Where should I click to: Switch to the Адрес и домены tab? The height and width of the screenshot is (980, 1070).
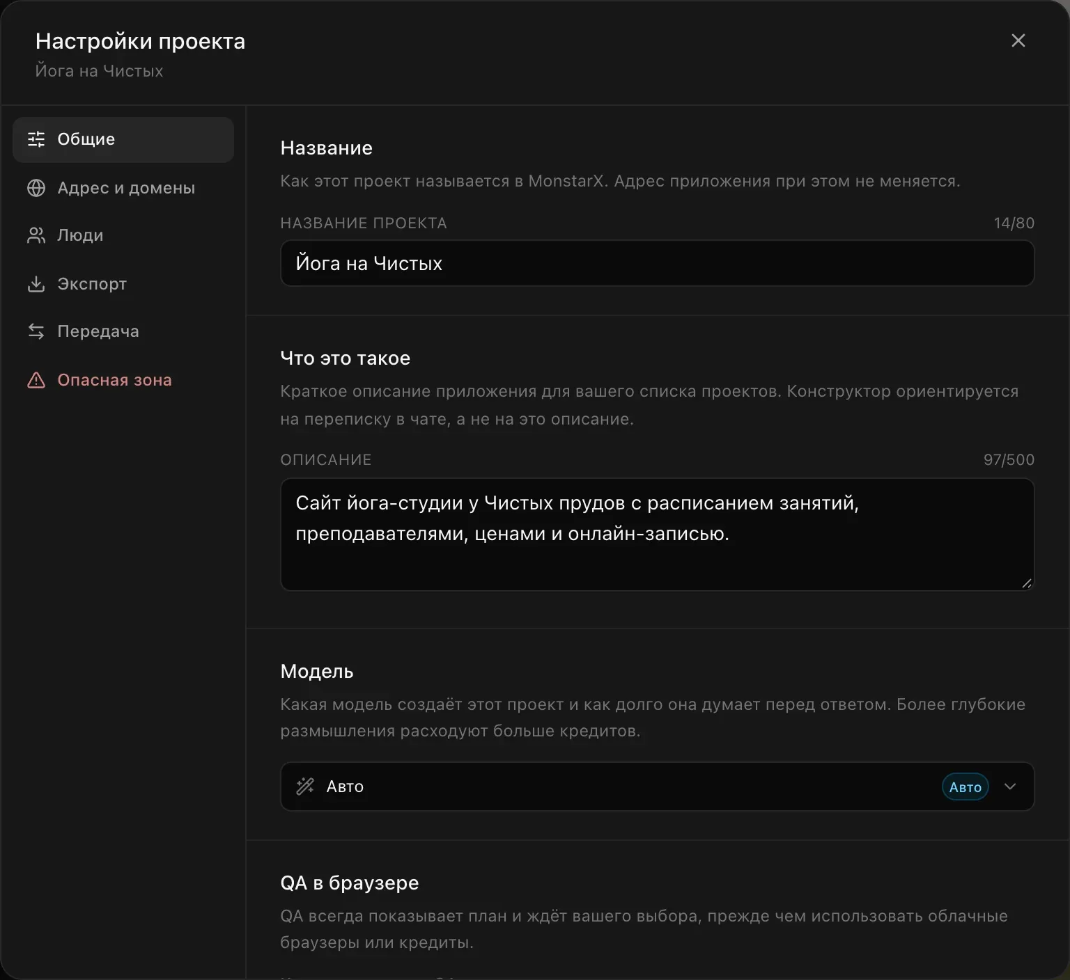tap(123, 188)
